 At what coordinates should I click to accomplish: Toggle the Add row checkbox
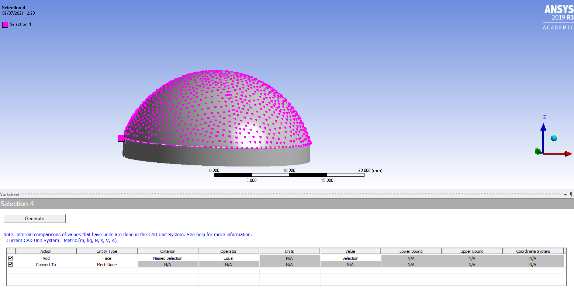tap(10, 258)
